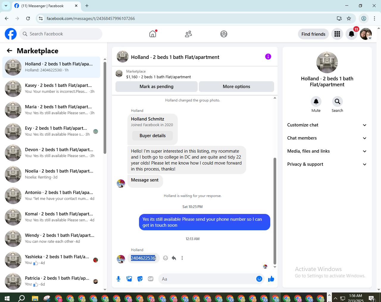381x302 pixels.
Task: Record a voice clip microphone icon
Action: [x=118, y=279]
